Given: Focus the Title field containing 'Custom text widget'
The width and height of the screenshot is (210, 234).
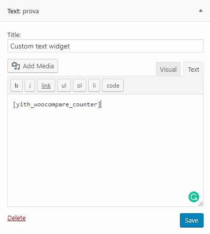Looking at the screenshot, I should click(105, 46).
